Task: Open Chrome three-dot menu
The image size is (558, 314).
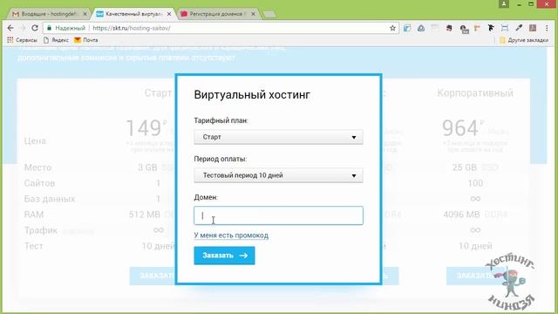Action: (x=547, y=28)
